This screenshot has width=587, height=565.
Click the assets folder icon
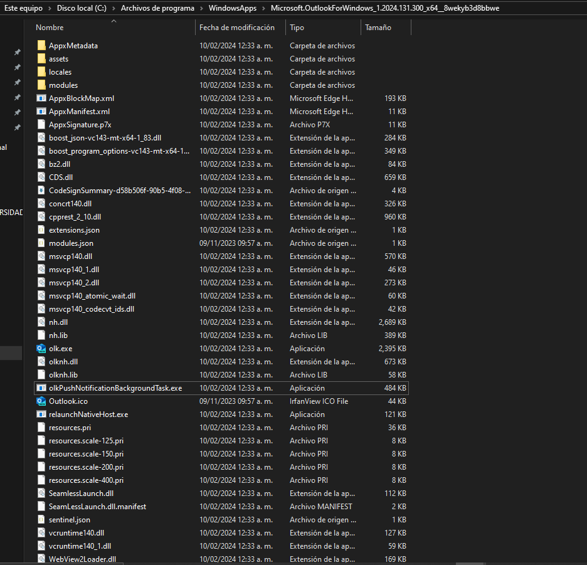pyautogui.click(x=41, y=59)
